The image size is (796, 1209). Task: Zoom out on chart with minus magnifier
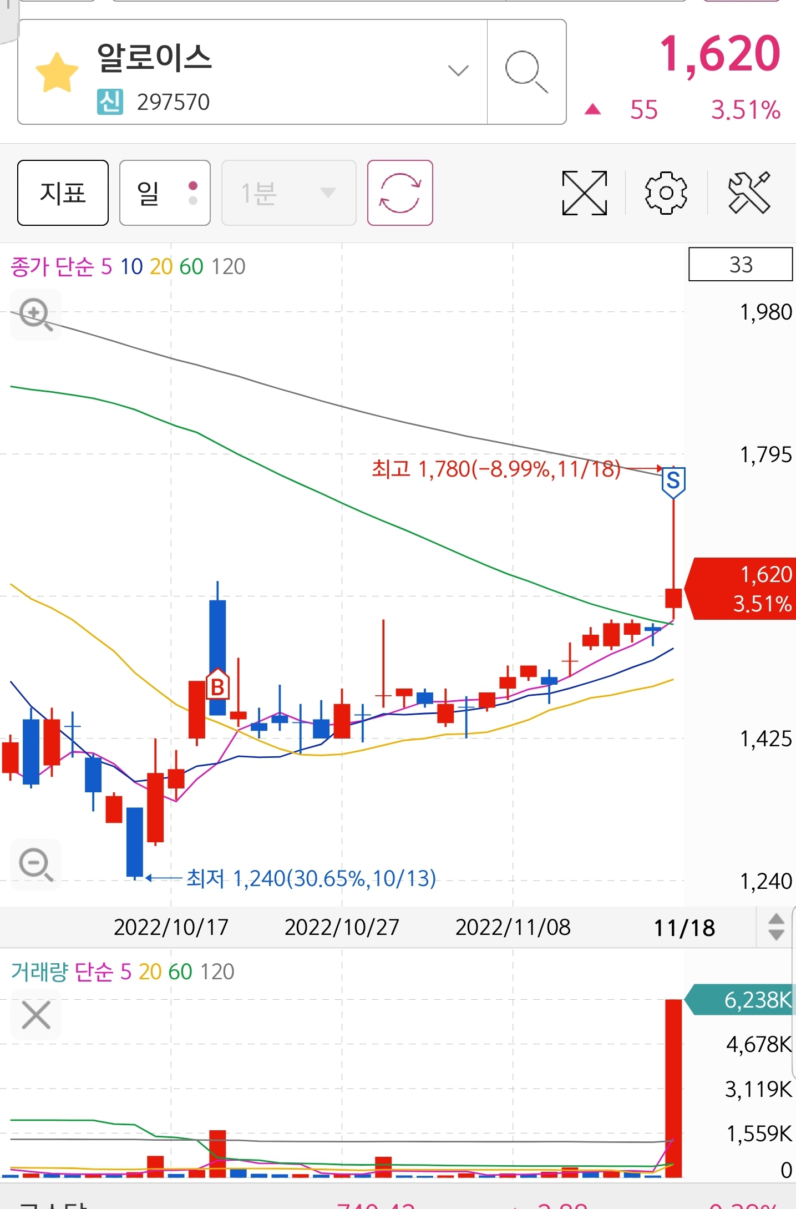(36, 864)
